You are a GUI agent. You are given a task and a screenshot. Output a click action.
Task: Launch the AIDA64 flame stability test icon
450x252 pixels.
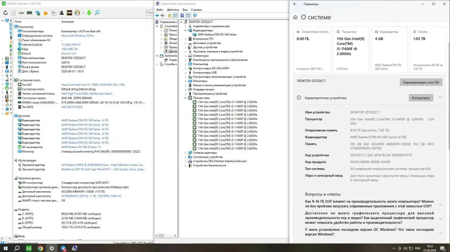click(x=46, y=13)
